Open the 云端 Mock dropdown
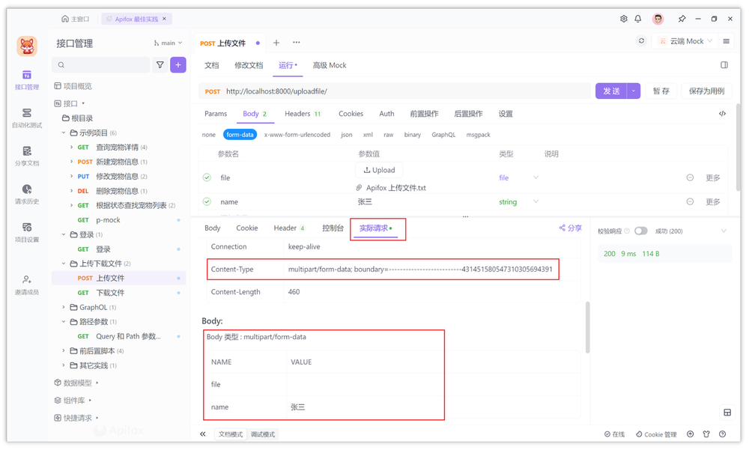The image size is (749, 450). (x=685, y=42)
